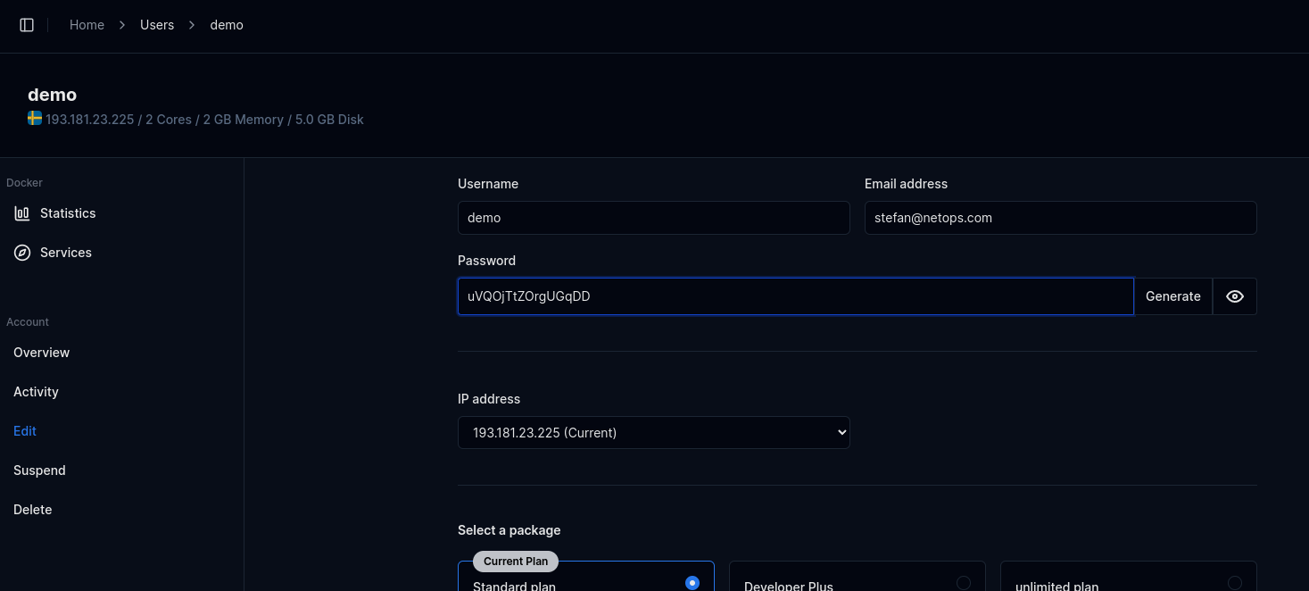This screenshot has height=591, width=1309.
Task: Click Suspend in the Account section
Action: (39, 470)
